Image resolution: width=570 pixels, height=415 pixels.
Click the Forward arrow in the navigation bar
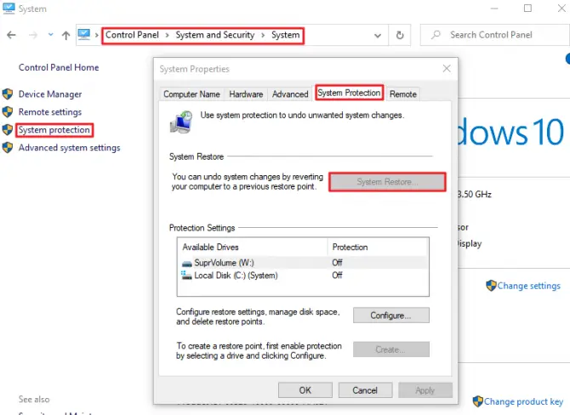coord(33,35)
